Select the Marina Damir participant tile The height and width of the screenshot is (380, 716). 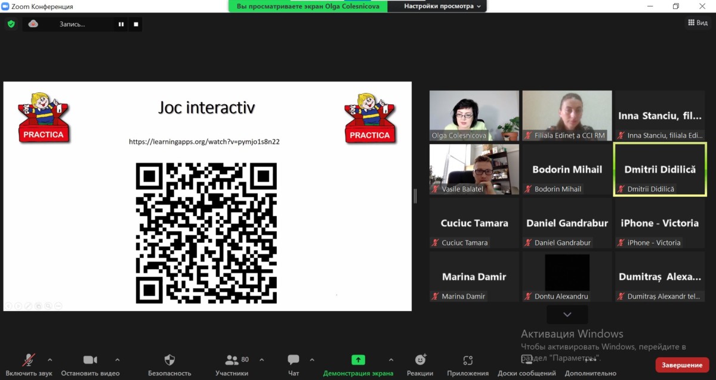point(474,276)
